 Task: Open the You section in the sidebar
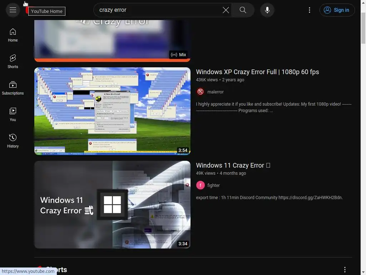tap(13, 115)
